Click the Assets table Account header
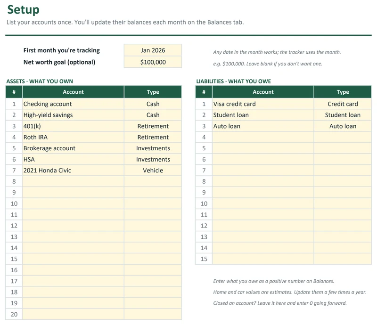 73,92
